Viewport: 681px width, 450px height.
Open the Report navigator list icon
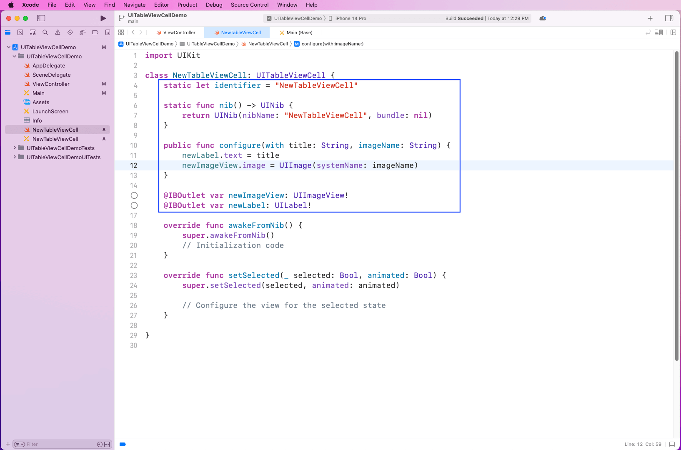[x=108, y=32]
